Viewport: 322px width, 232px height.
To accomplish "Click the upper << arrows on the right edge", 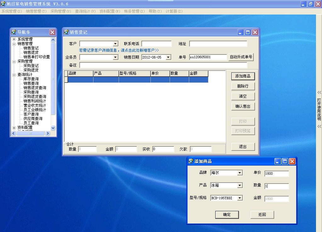I will 319,93.
